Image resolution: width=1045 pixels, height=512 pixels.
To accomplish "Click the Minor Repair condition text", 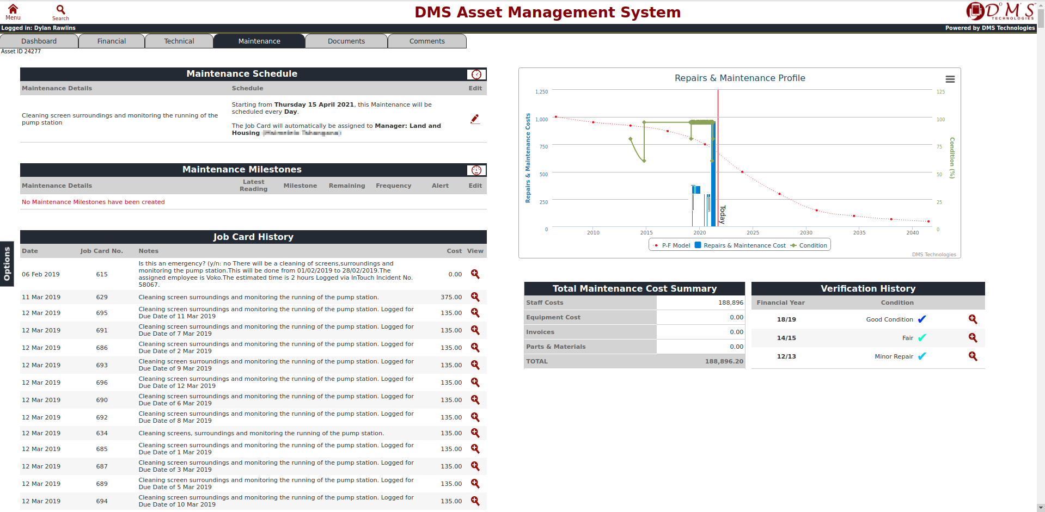I will [x=894, y=356].
